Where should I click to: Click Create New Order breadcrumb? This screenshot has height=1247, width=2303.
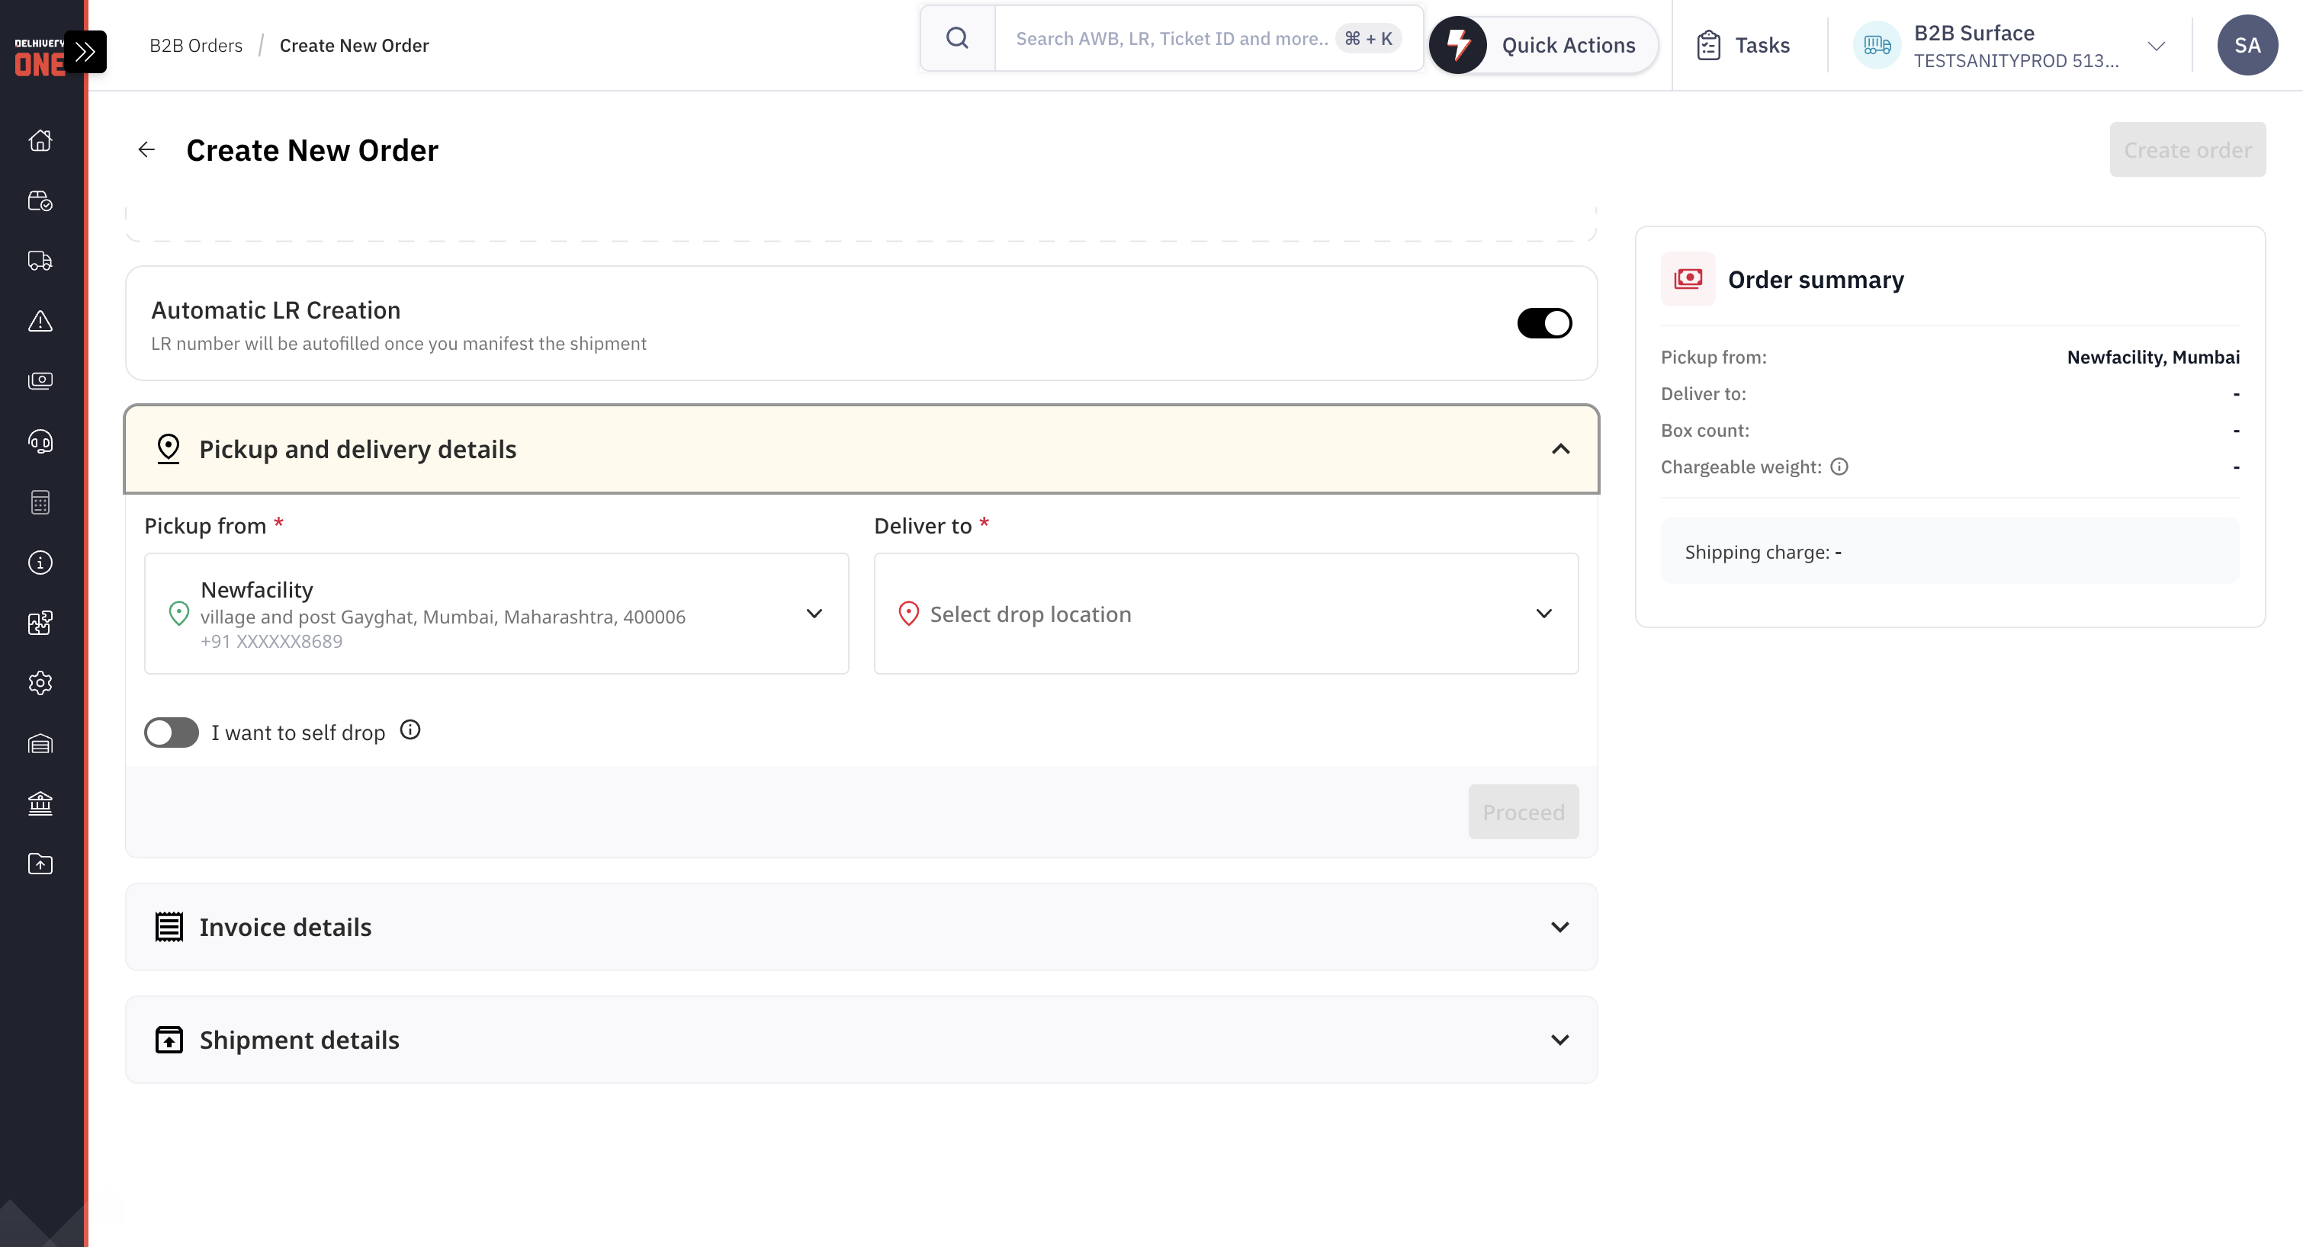[354, 46]
